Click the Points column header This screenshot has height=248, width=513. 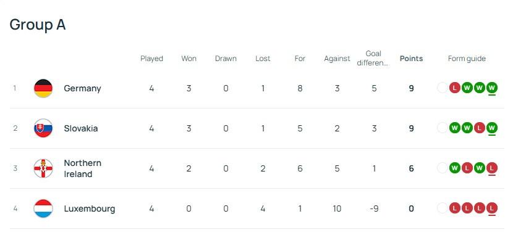[411, 59]
